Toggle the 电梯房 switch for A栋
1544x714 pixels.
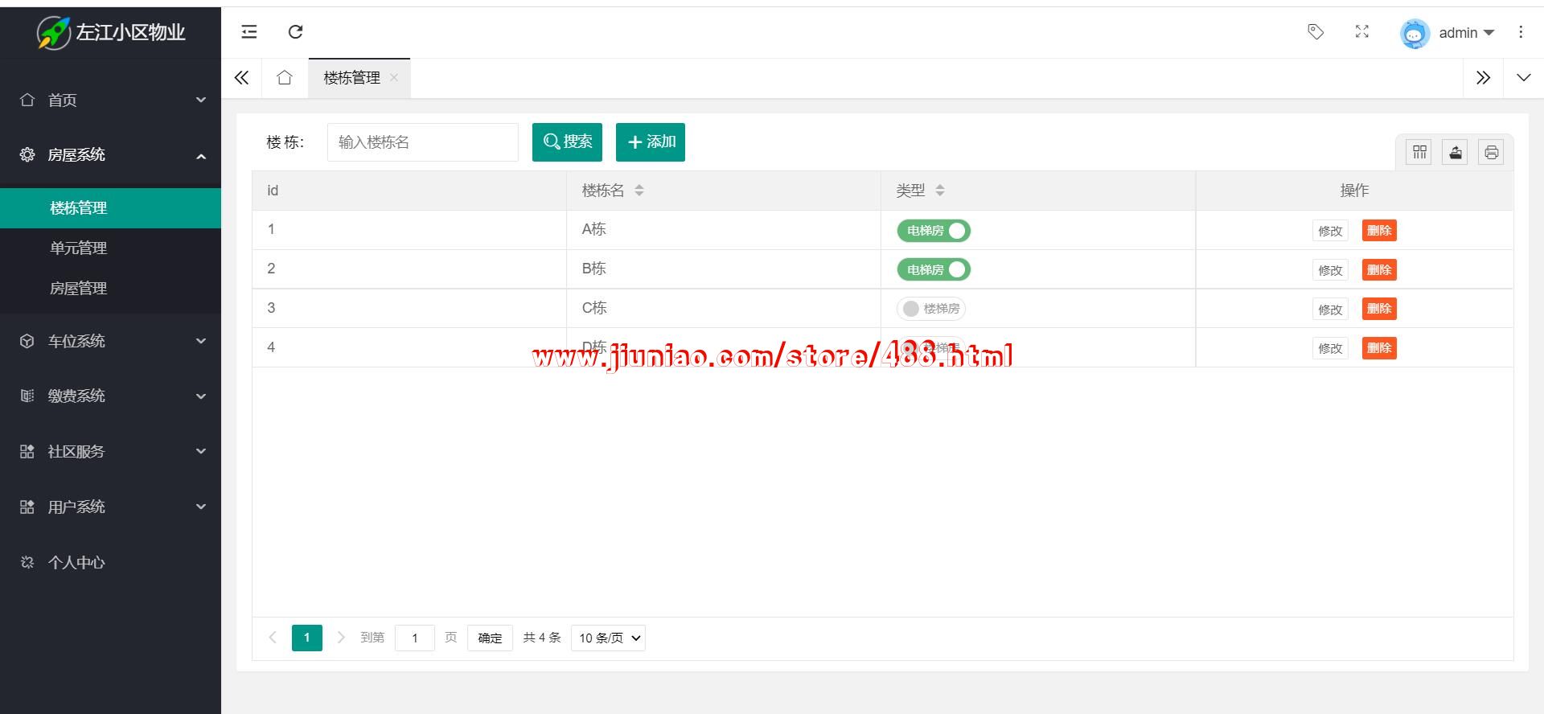934,231
